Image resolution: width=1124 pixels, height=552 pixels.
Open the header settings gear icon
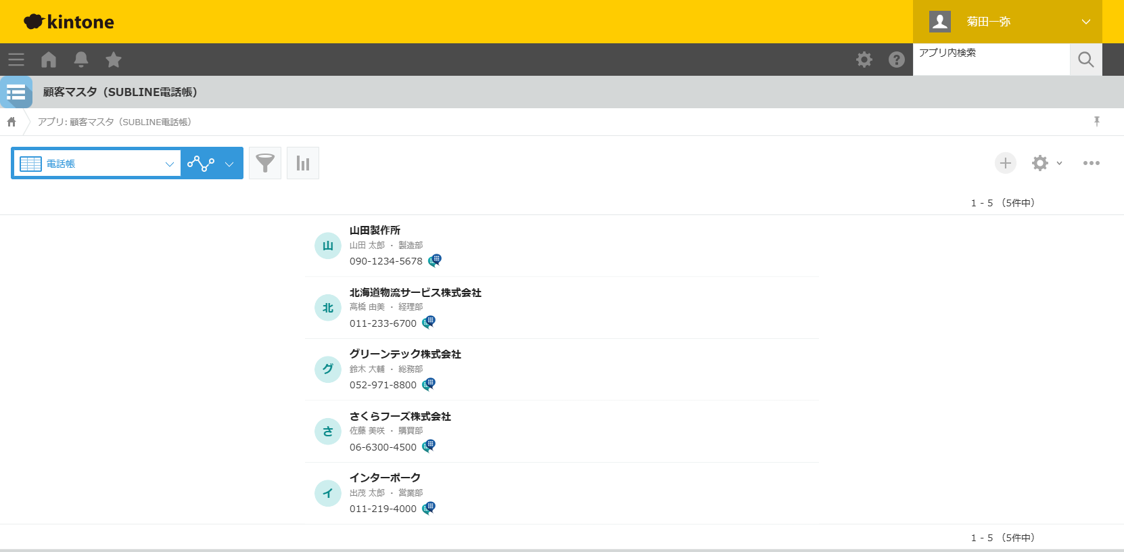coord(864,60)
